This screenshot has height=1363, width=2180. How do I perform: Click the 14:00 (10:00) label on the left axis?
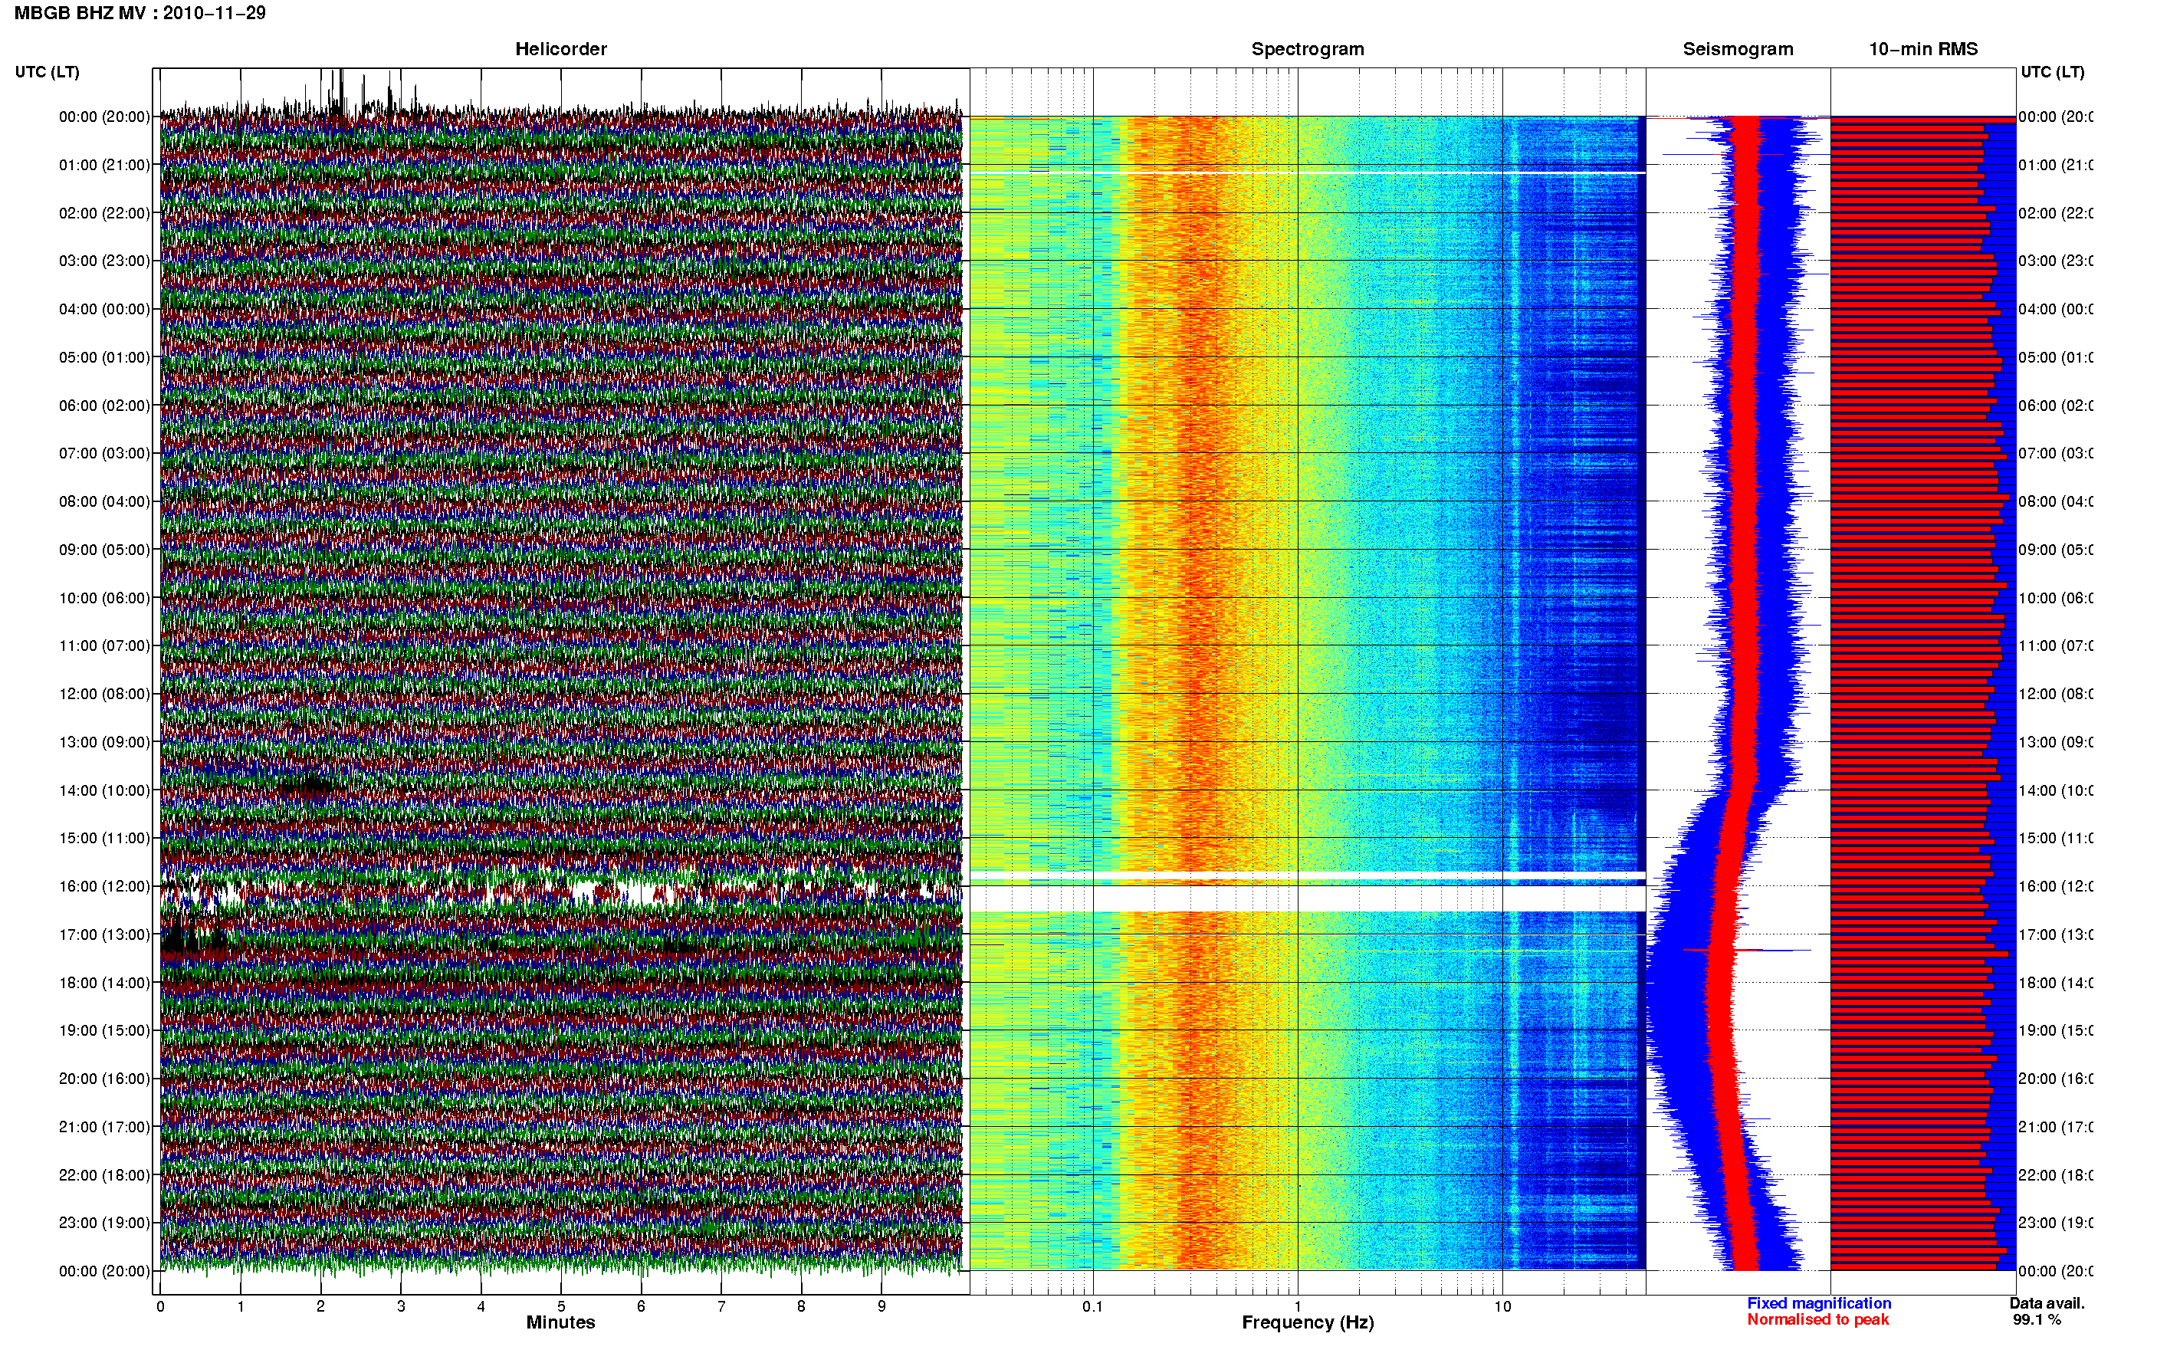tap(104, 790)
